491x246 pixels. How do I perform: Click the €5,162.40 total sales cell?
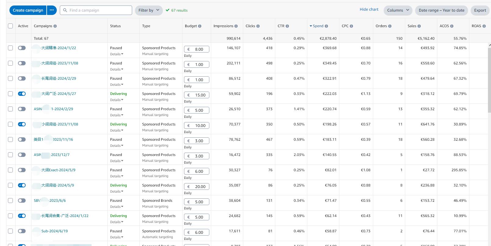[x=426, y=38]
